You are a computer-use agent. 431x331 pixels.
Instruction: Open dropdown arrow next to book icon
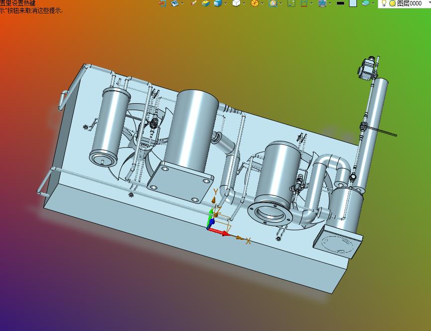182,3
